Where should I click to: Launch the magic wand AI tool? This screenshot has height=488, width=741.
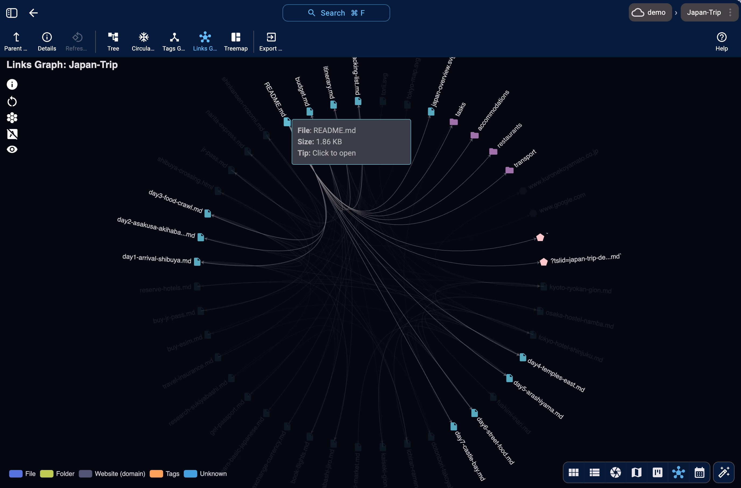(724, 472)
